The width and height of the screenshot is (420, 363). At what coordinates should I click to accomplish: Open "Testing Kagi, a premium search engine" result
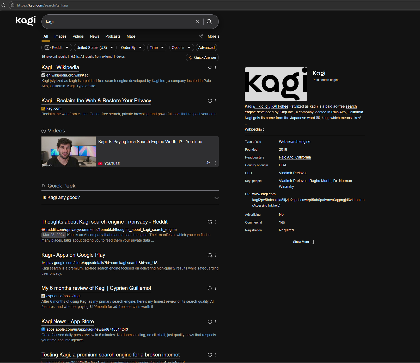111,355
